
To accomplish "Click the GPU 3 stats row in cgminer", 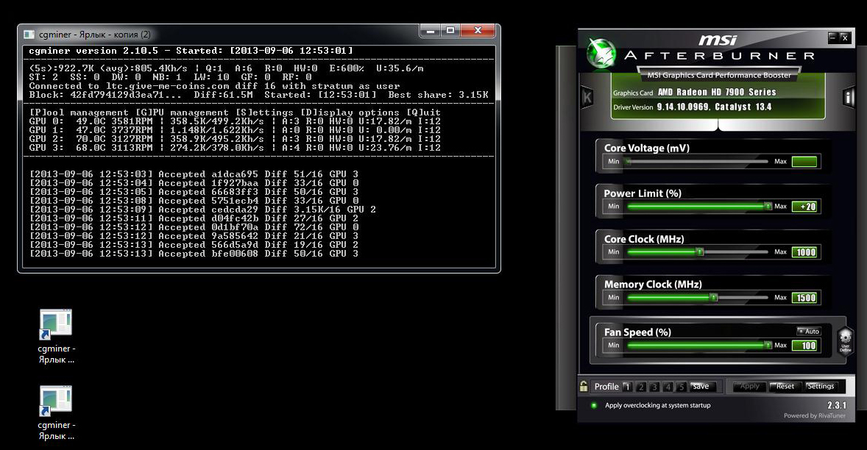I will coord(235,147).
